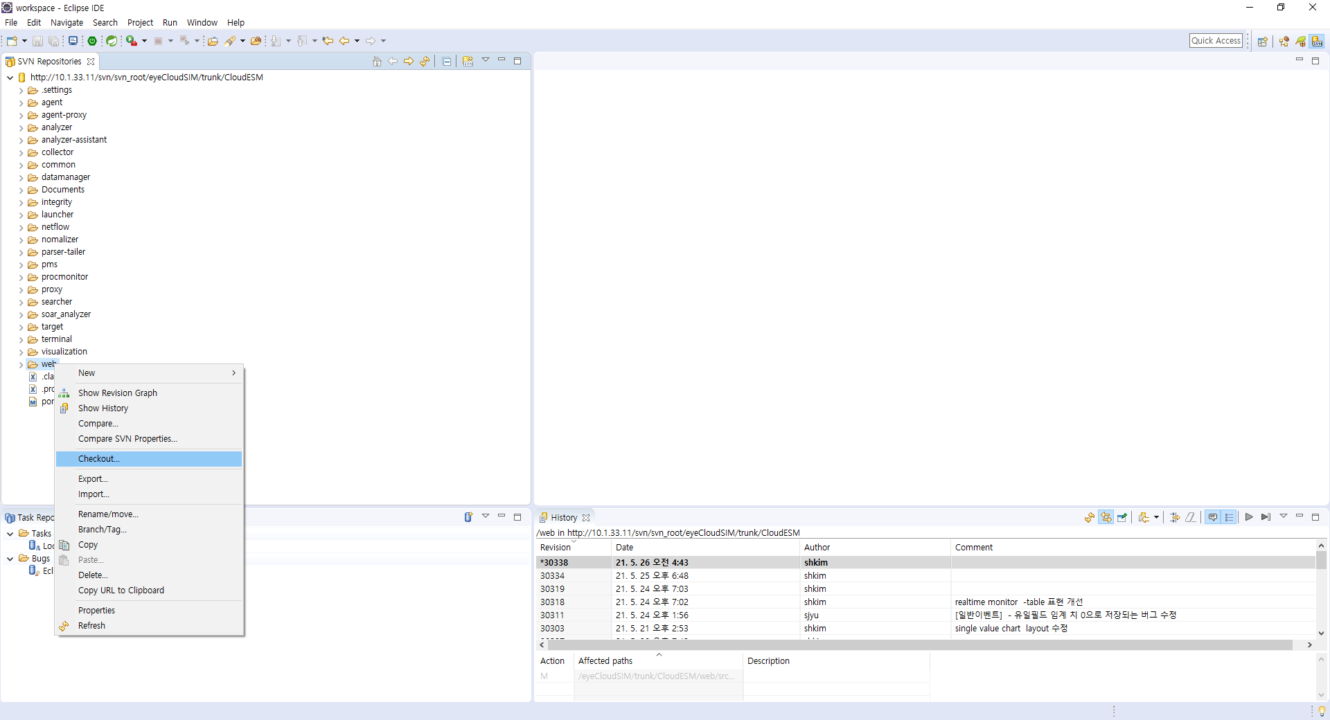The width and height of the screenshot is (1330, 720).
Task: Open the History view menu dropdown triangle
Action: (1284, 516)
